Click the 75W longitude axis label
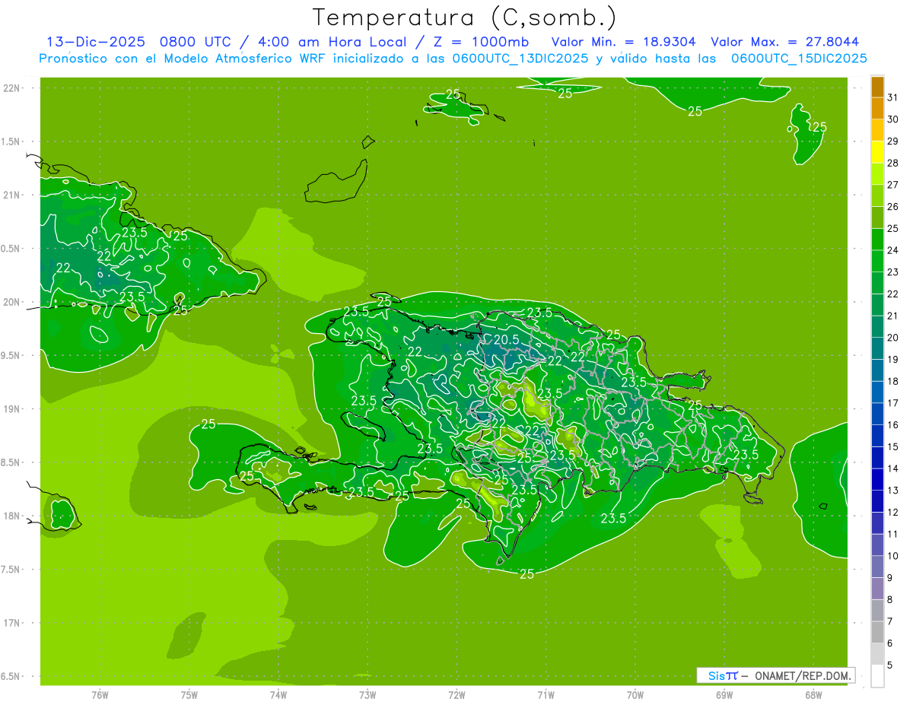Viewport: 913px width, 705px height. (189, 694)
